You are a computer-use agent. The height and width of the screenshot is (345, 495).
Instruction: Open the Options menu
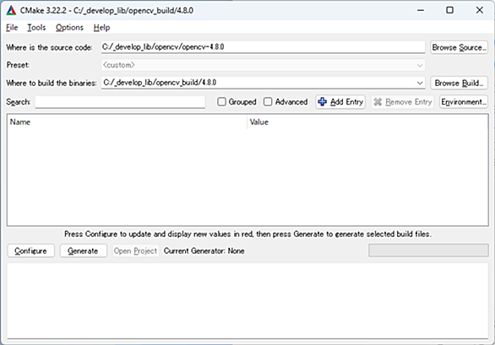pyautogui.click(x=69, y=28)
